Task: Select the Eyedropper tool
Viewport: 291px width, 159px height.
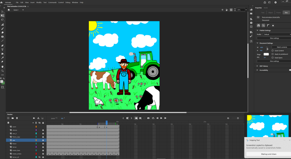Action: coord(2,58)
